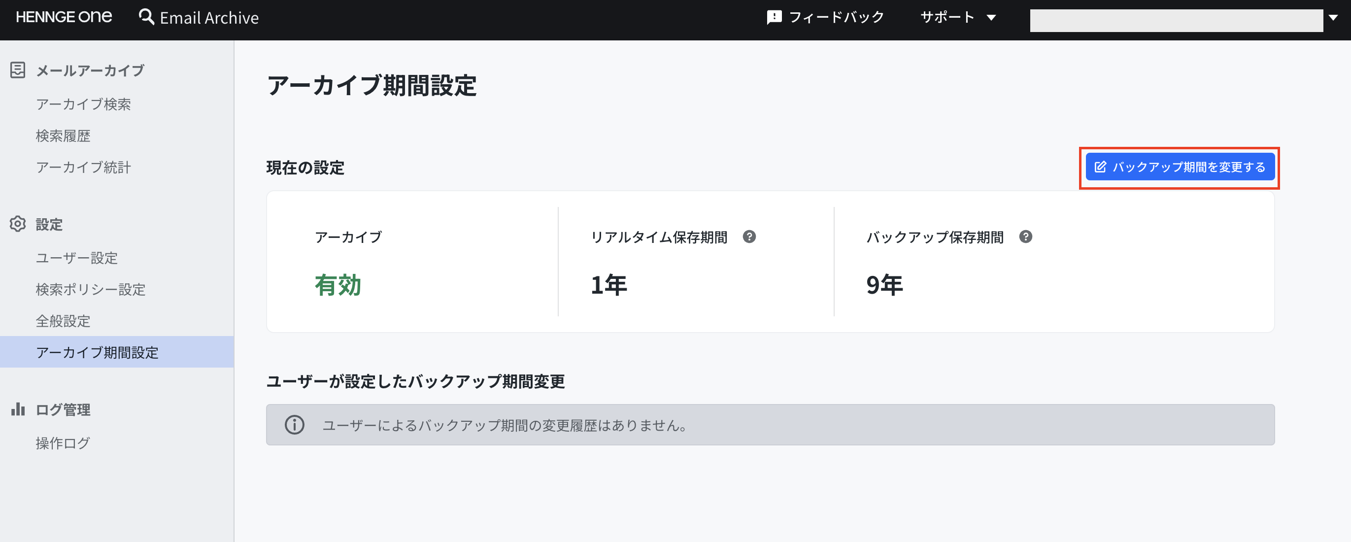Click the Email Archive magnifier icon
This screenshot has width=1351, height=542.
[x=146, y=17]
